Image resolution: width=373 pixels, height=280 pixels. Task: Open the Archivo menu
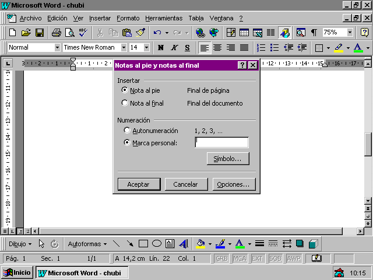point(30,18)
